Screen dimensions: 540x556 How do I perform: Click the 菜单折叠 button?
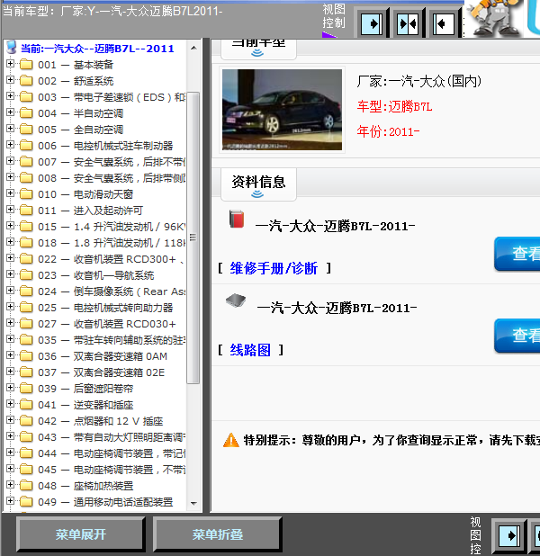[218, 534]
